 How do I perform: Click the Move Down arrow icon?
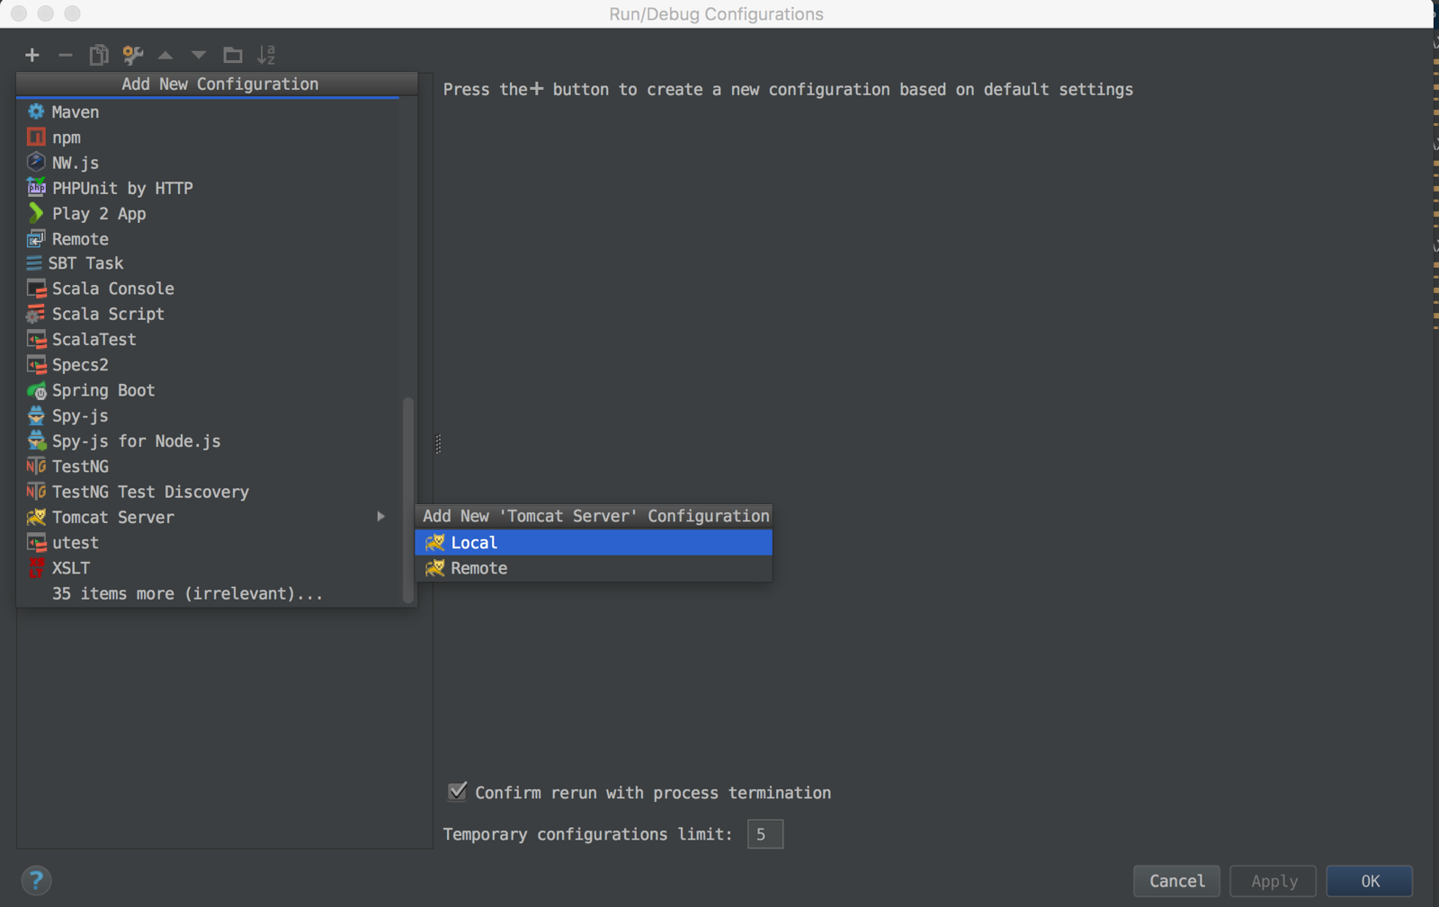pos(199,55)
